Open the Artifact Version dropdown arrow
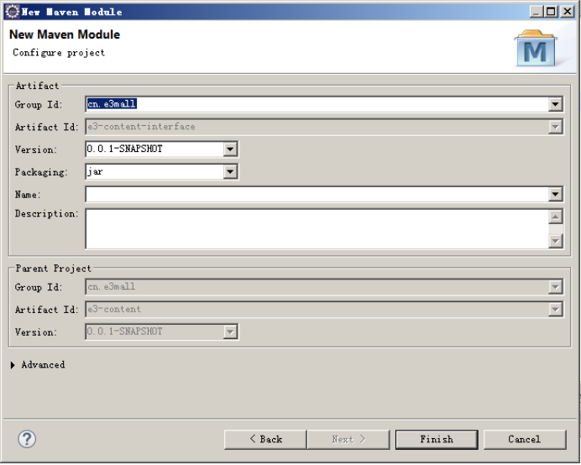The image size is (581, 465). click(x=230, y=149)
